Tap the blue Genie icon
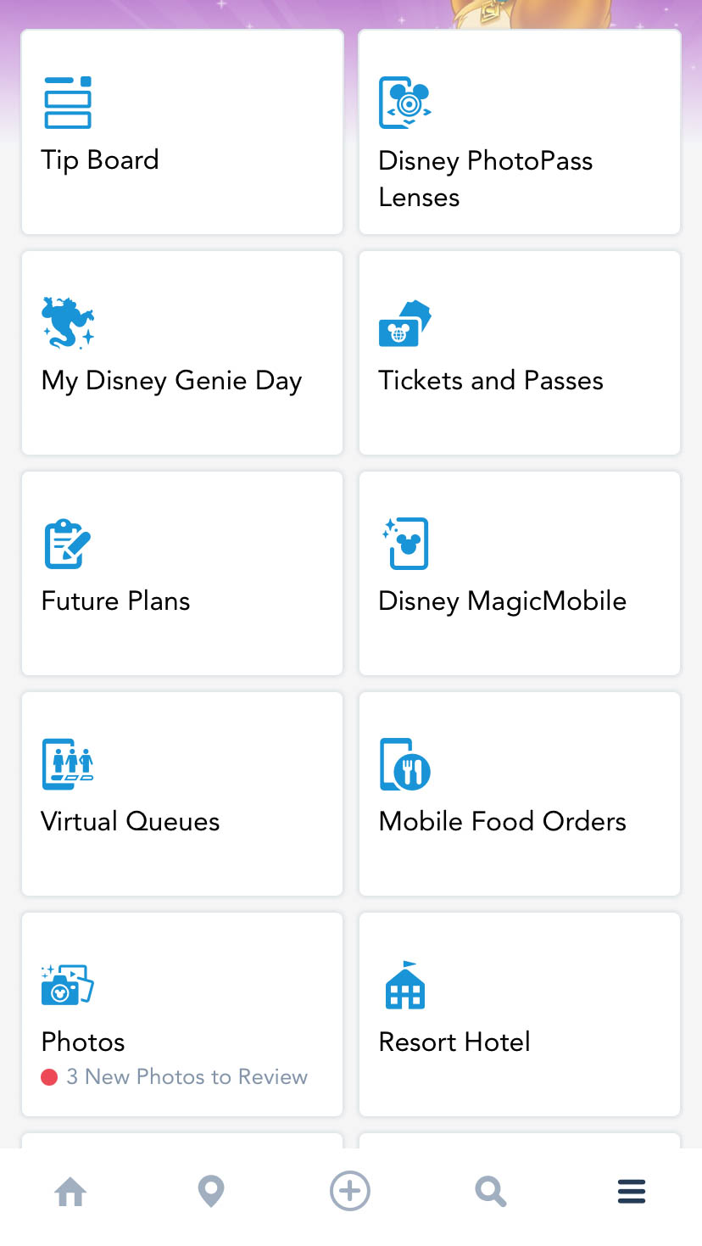 click(x=68, y=322)
